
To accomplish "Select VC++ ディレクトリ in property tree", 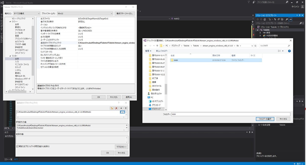I will [19, 19].
